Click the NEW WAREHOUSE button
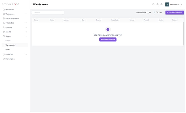186x113 pixels. (x=175, y=12)
